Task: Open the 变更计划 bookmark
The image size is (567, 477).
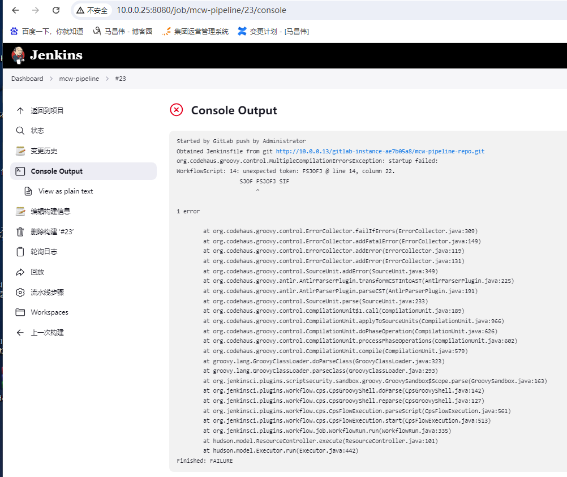Action: pos(279,32)
